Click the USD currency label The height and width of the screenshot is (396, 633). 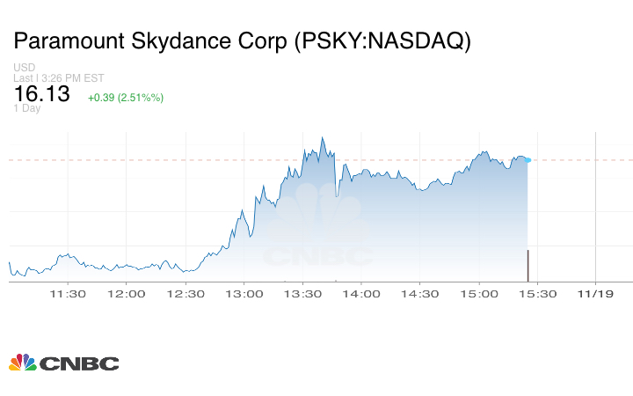[x=24, y=68]
